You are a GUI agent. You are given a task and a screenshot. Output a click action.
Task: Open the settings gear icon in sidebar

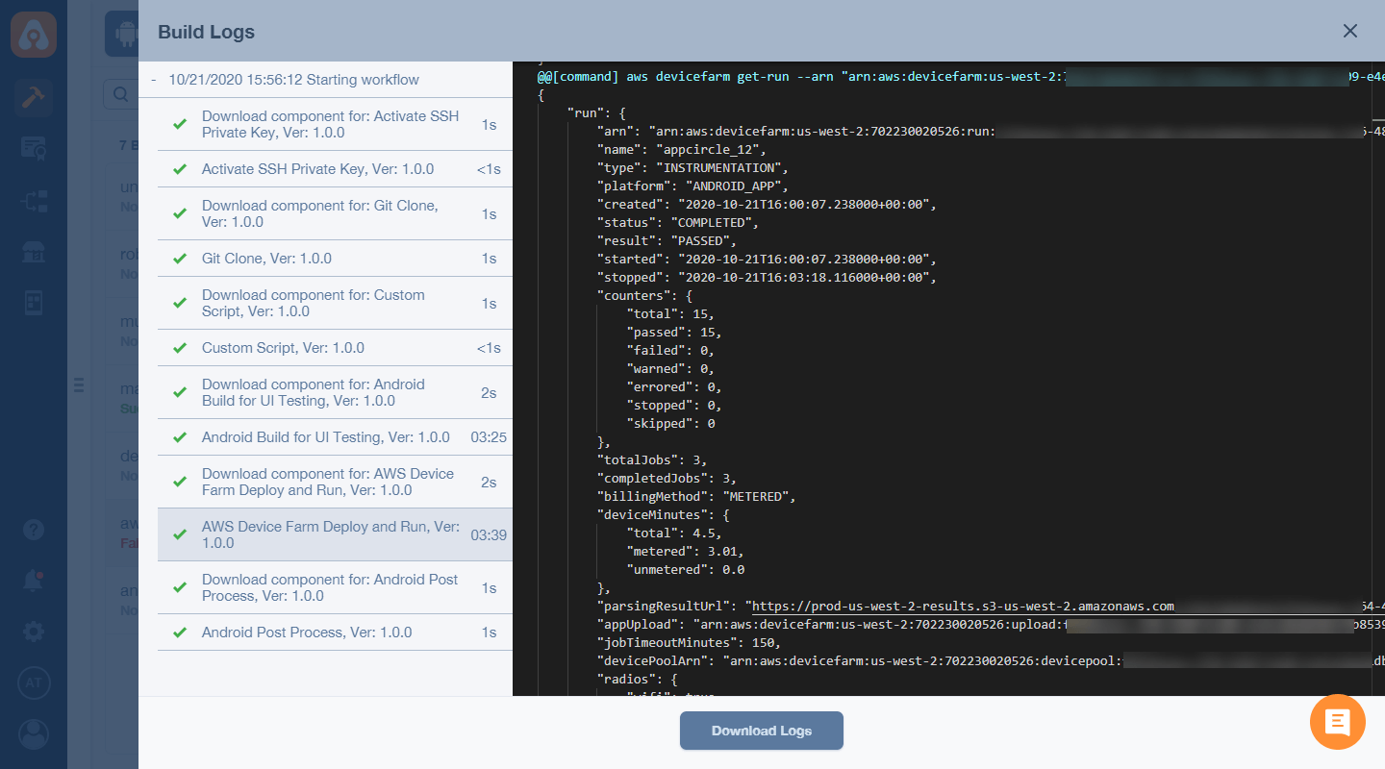34,632
